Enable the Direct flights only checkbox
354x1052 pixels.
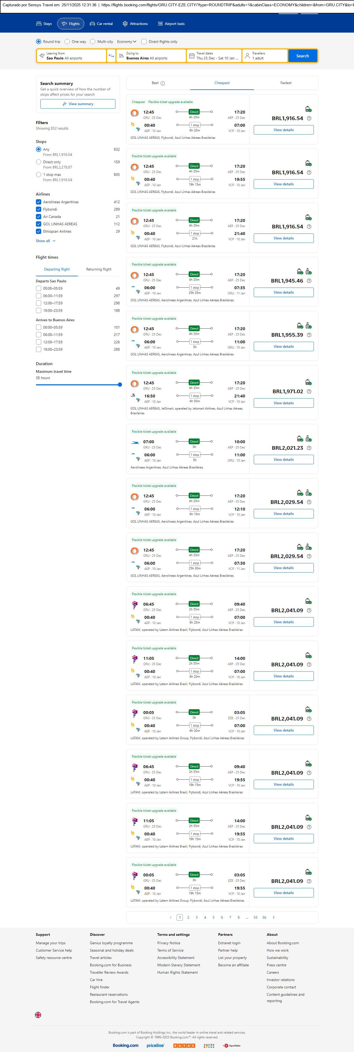click(x=144, y=42)
